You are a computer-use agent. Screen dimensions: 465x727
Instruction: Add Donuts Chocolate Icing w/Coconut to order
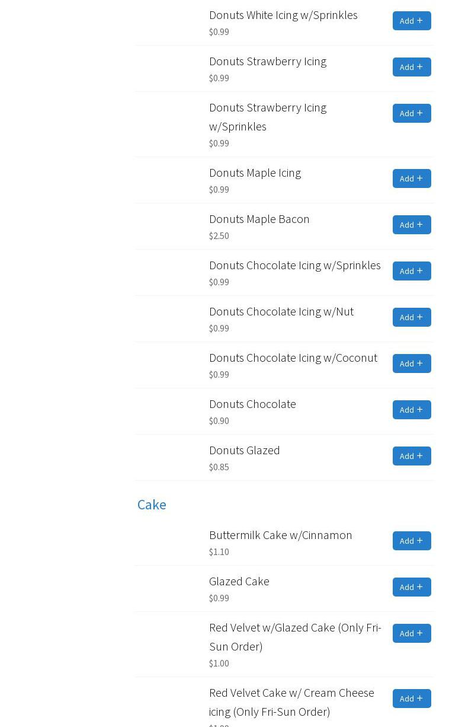(411, 363)
